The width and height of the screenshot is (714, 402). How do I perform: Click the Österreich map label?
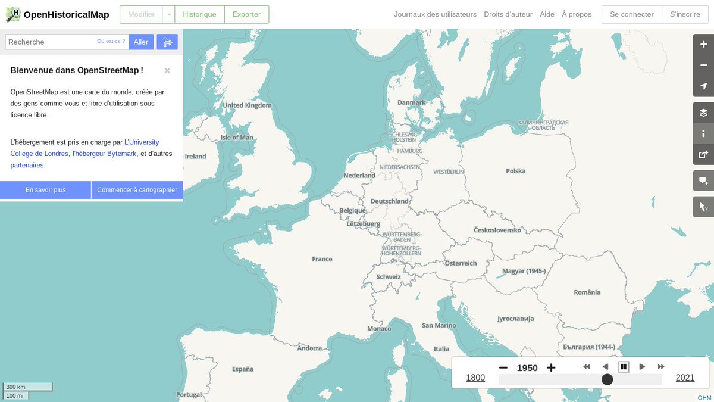point(461,263)
